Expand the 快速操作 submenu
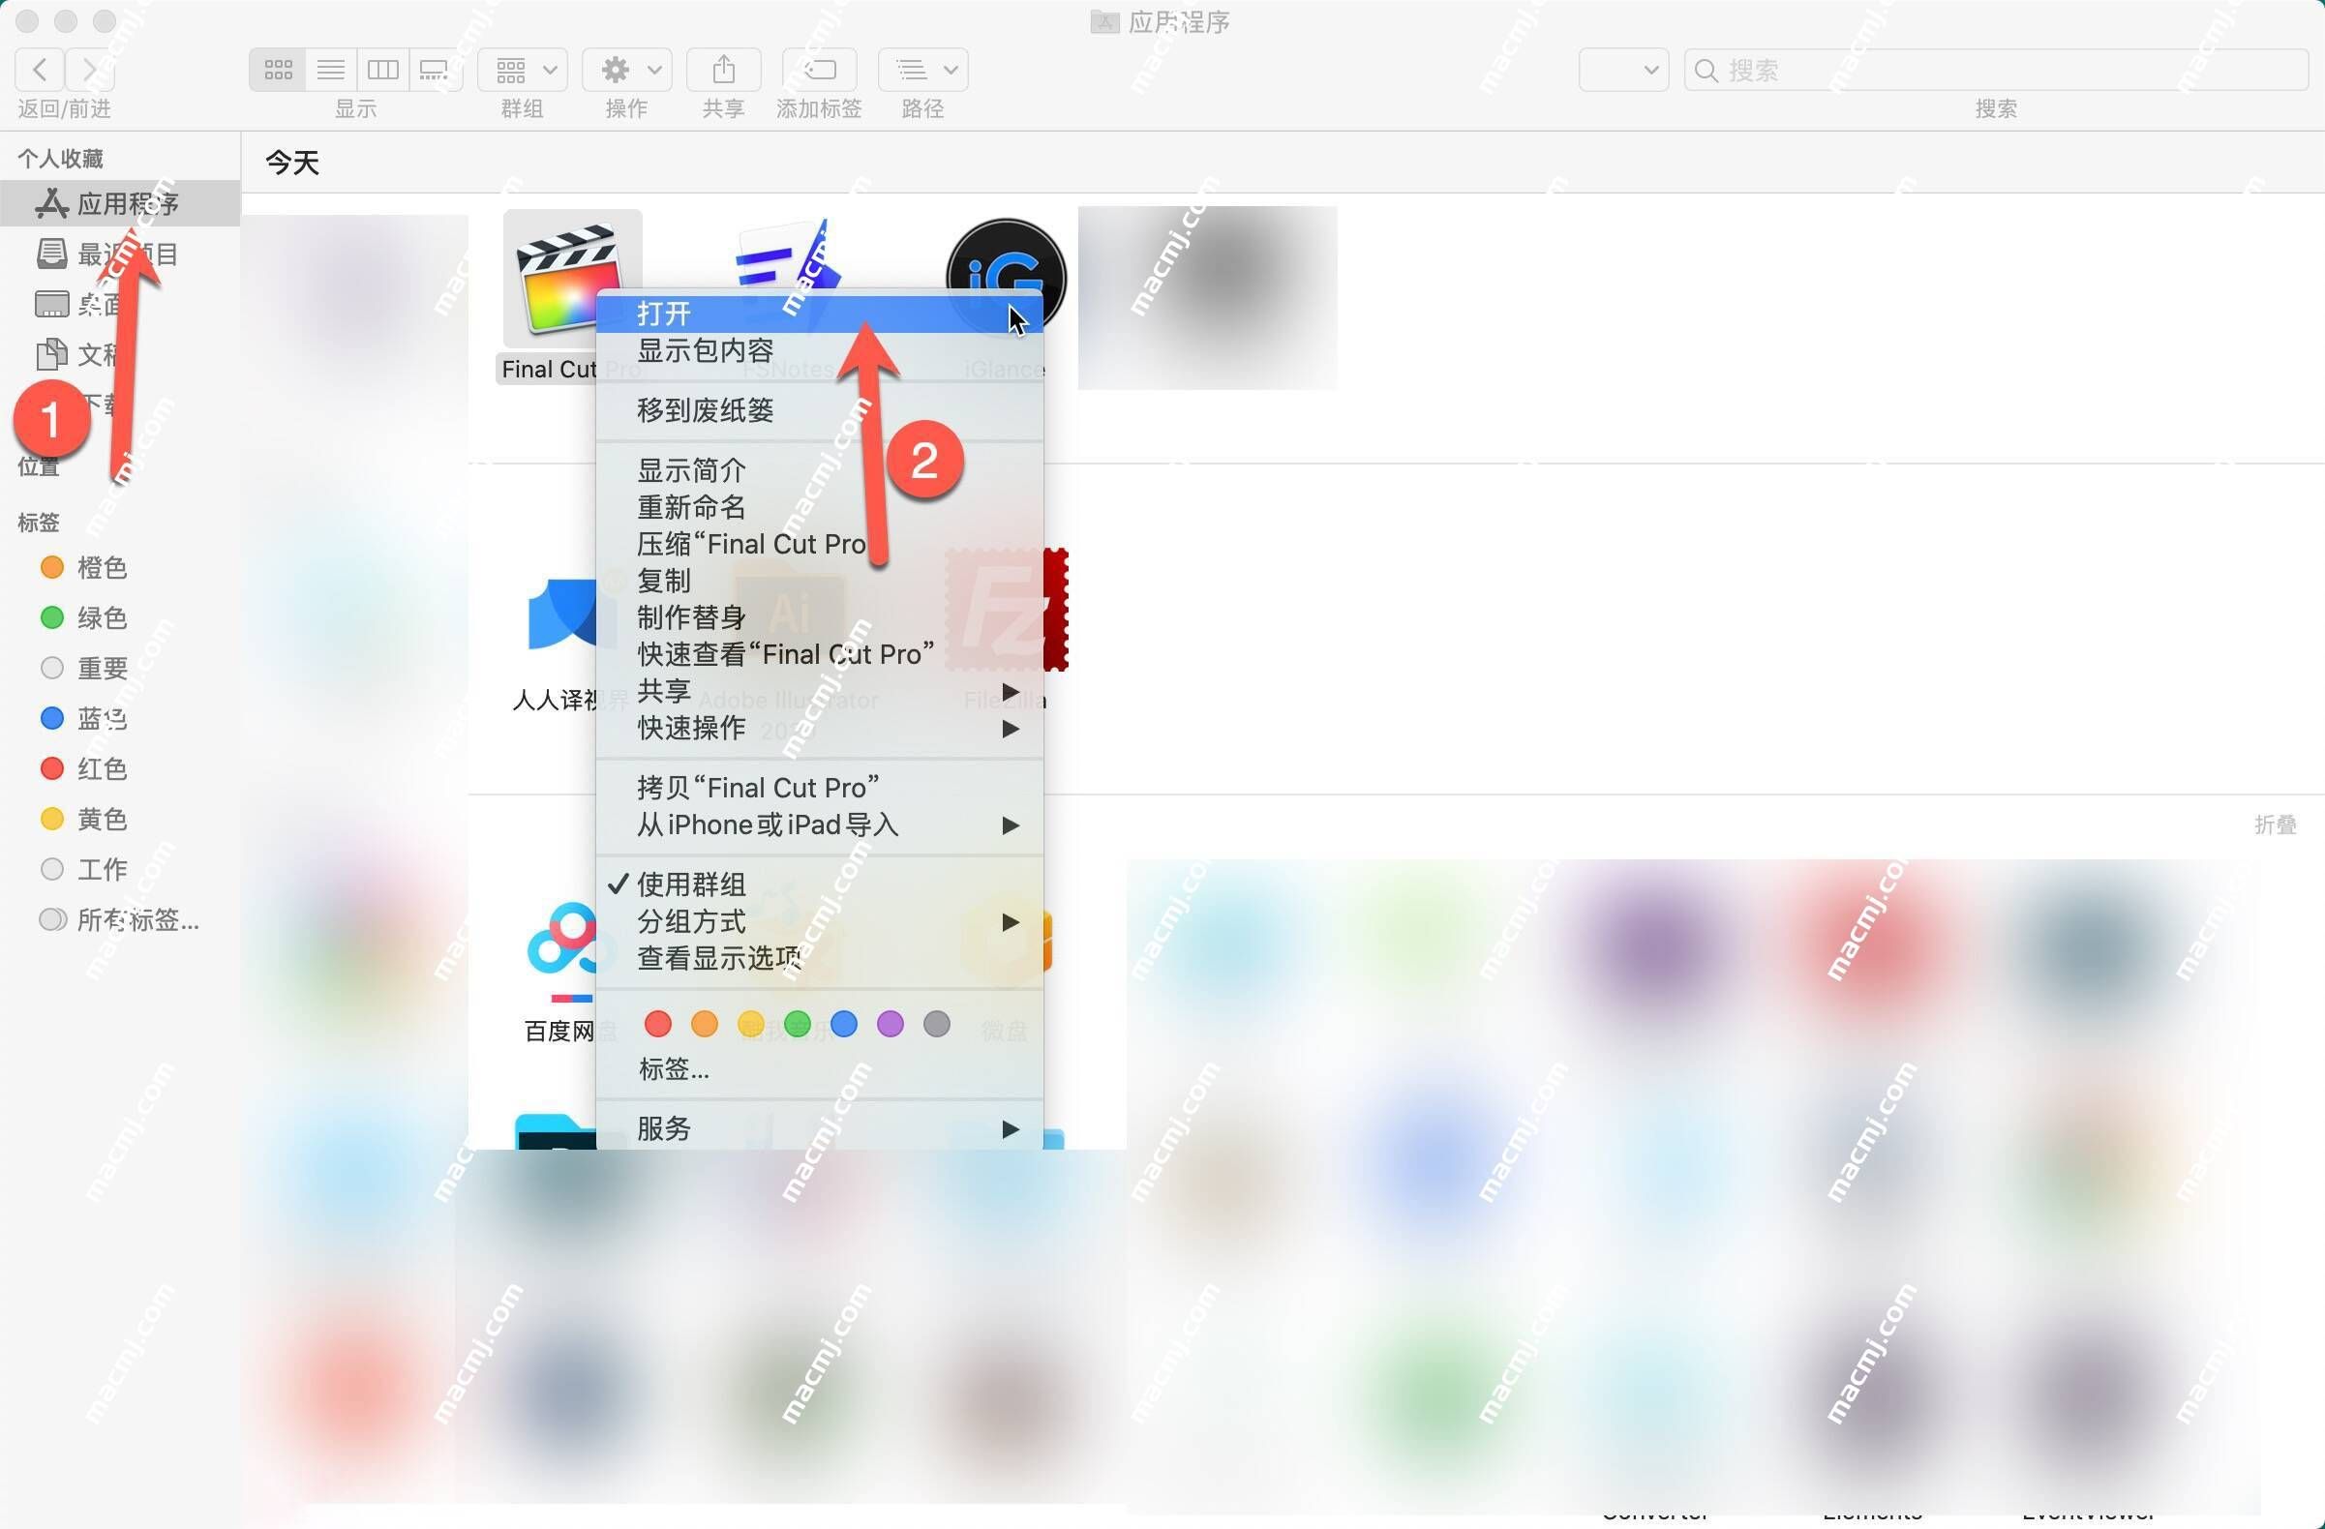The height and width of the screenshot is (1529, 2325). [820, 729]
